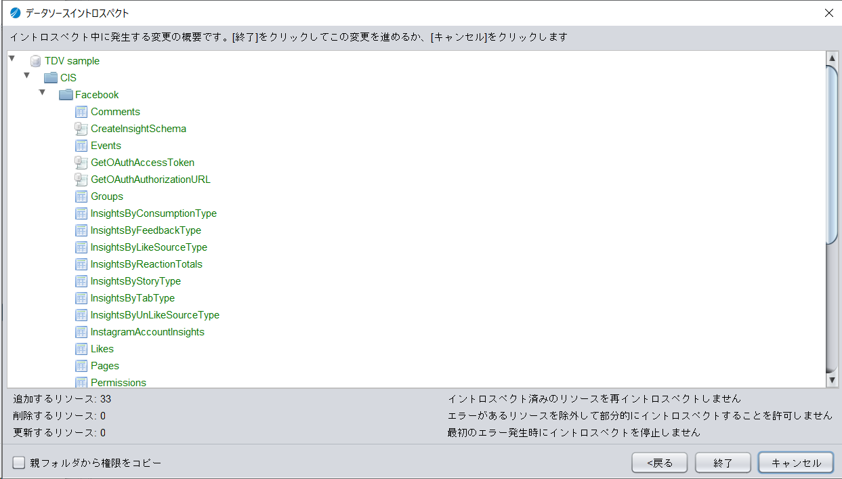
Task: Select the Pages row label
Action: tap(105, 366)
